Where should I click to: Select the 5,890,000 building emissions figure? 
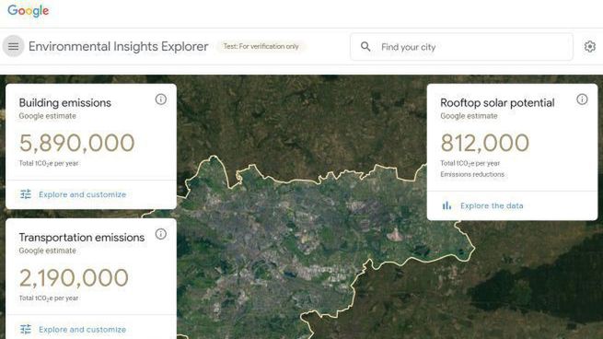tap(77, 143)
